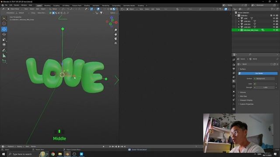
Task: Click the timeline Play button
Action: pyautogui.click(x=119, y=147)
